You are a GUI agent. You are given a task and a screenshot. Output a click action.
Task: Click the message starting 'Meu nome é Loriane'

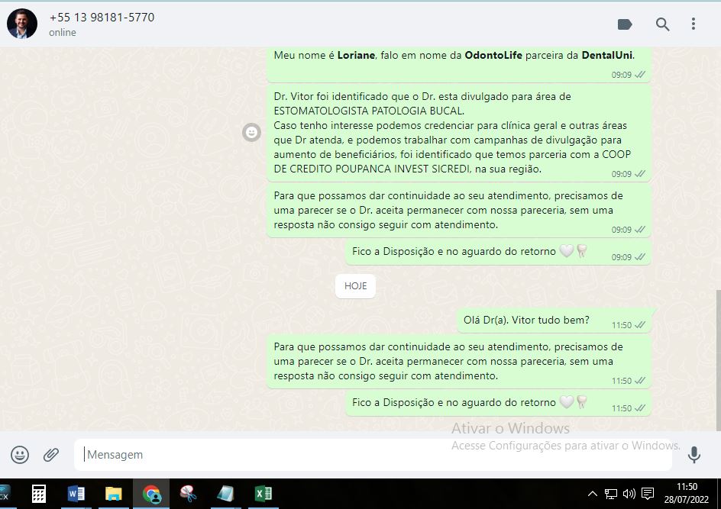459,64
